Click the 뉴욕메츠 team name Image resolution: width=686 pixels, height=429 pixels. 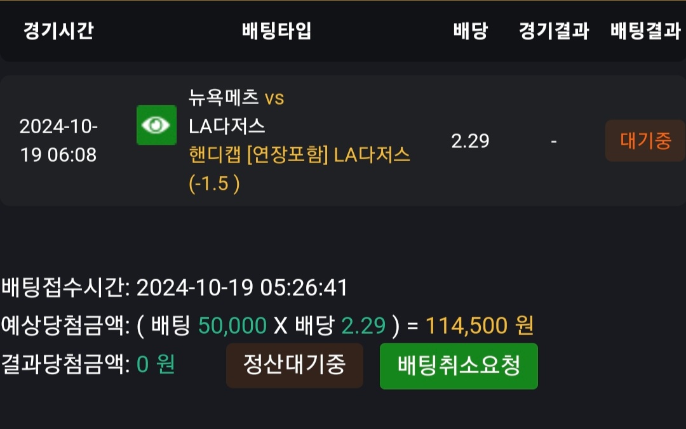224,98
